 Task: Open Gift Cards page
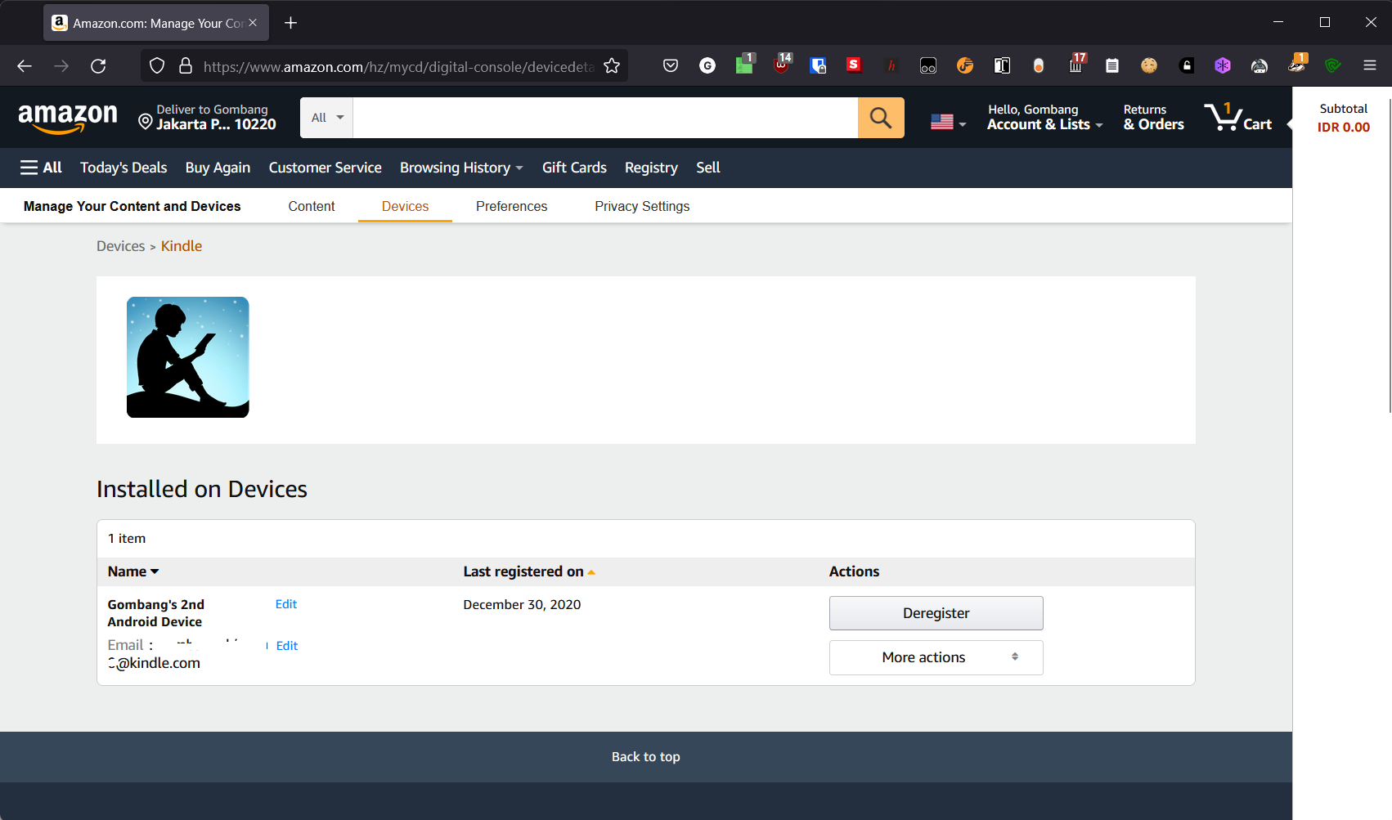coord(574,168)
